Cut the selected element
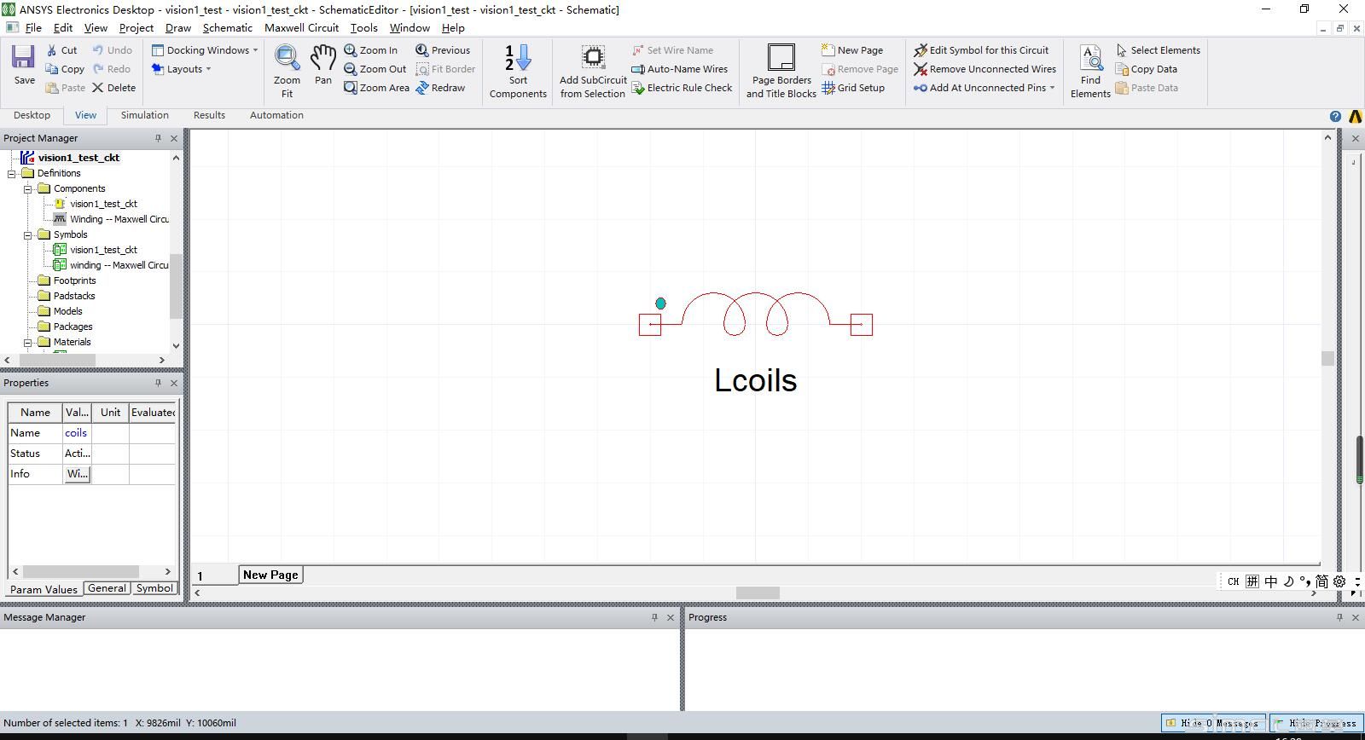This screenshot has width=1365, height=740. [x=61, y=50]
